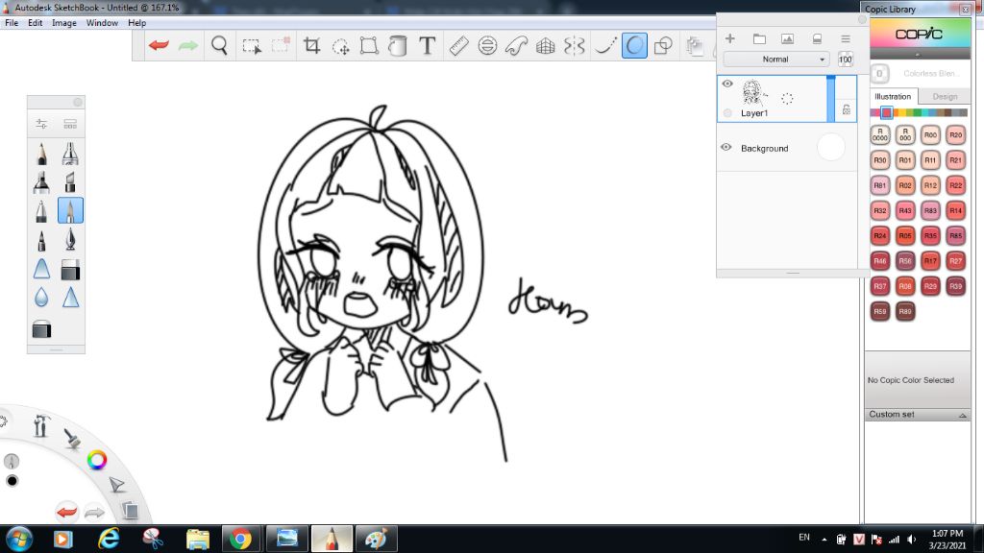Toggle the Steady Stroke tool
Image resolution: width=984 pixels, height=553 pixels.
click(605, 45)
